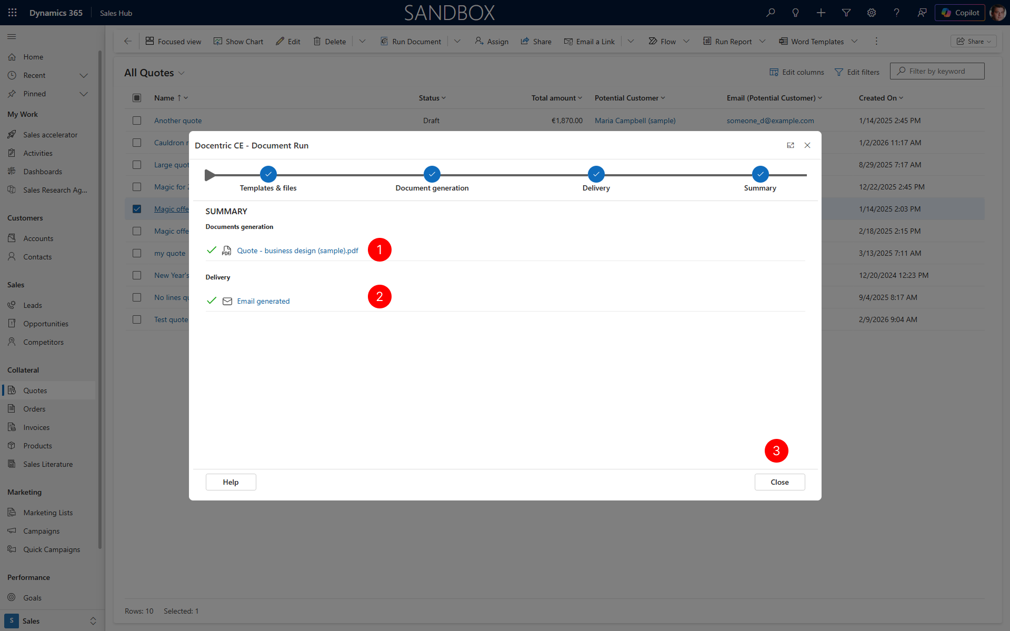Click the plus quick create icon

(821, 13)
